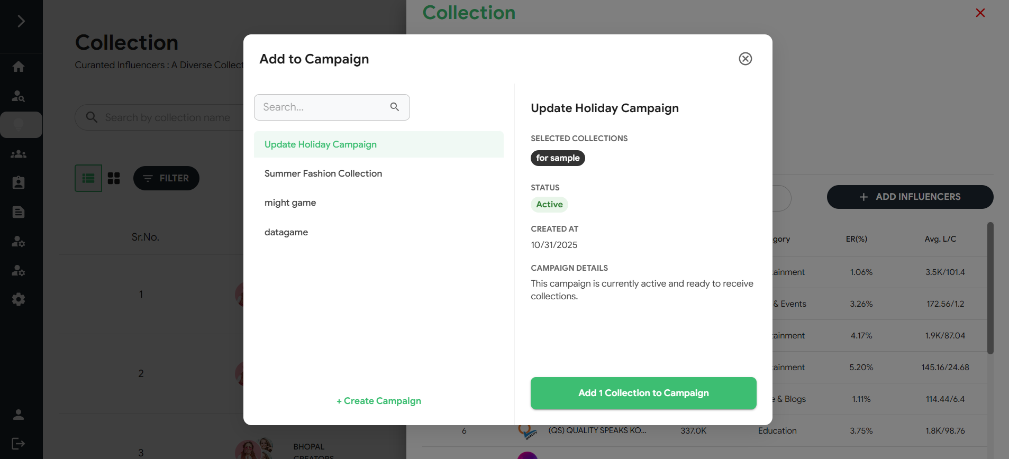Open the user profile sidebar icon
The height and width of the screenshot is (459, 1009).
tap(19, 415)
